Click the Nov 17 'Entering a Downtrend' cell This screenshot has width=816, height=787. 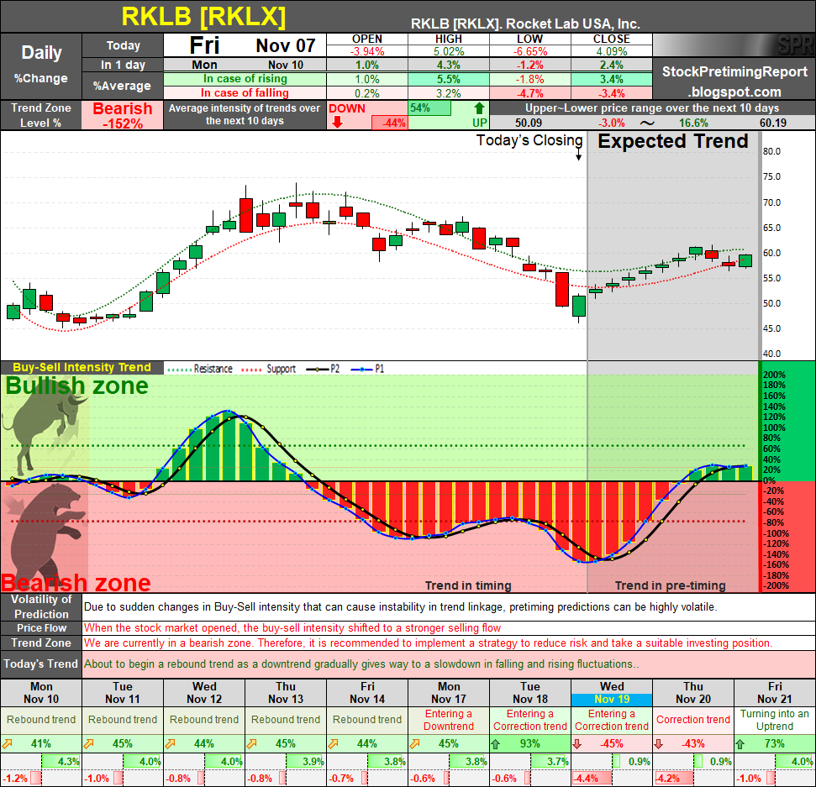click(x=449, y=720)
